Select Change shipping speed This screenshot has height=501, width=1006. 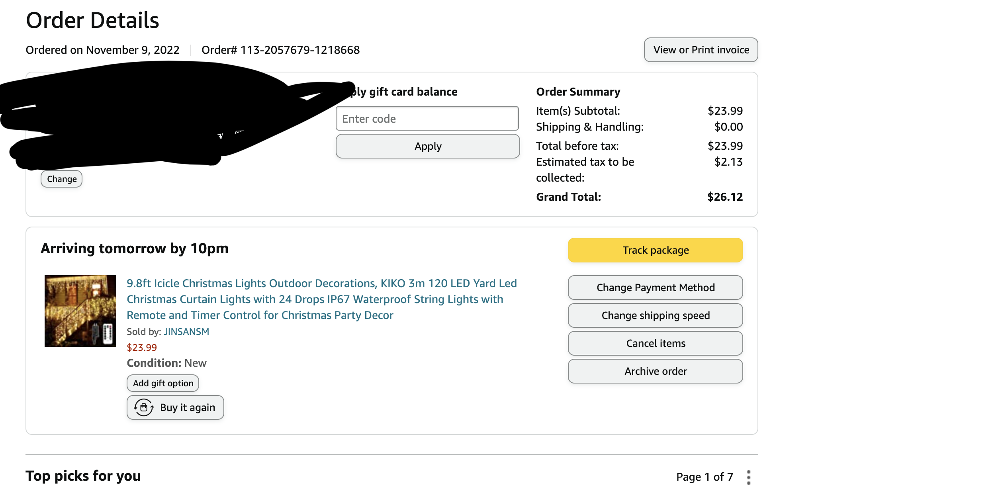[656, 315]
